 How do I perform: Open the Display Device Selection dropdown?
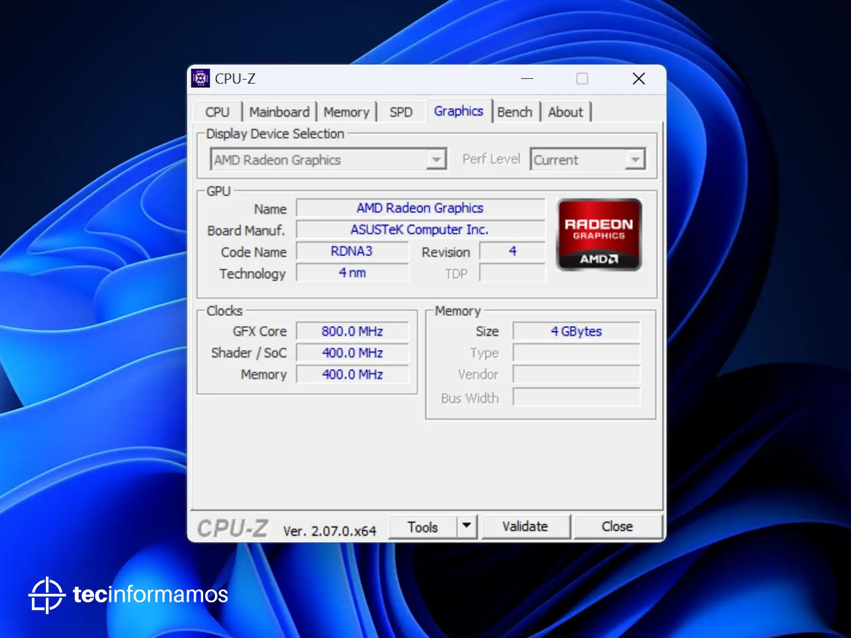pyautogui.click(x=436, y=159)
